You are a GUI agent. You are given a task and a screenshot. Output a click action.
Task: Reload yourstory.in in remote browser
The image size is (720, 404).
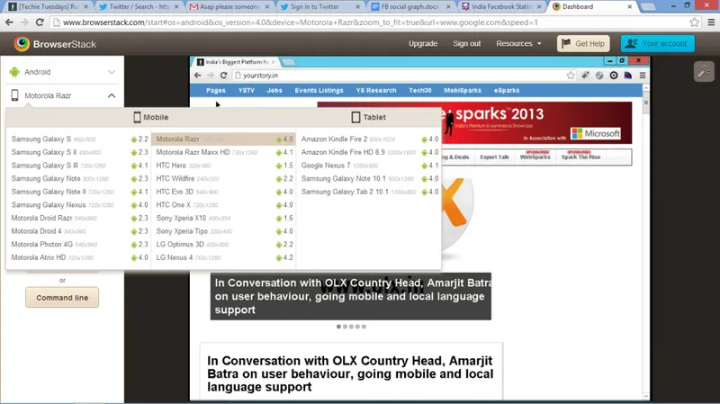(x=223, y=76)
